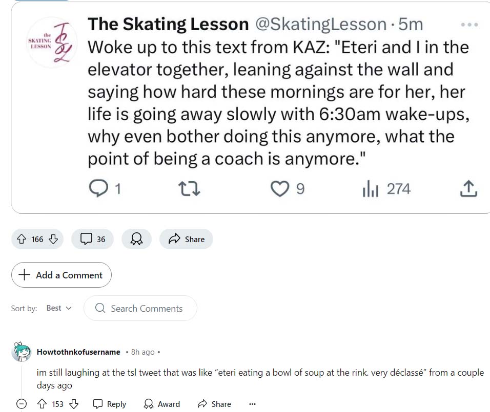
Task: Reply to the top comment
Action: tap(110, 404)
